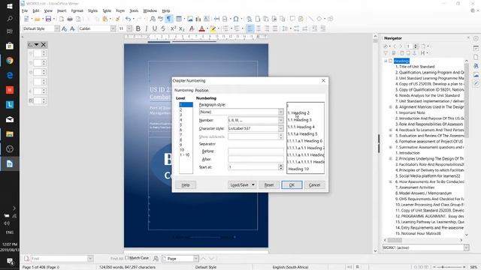This screenshot has width=481, height=270.
Task: Click the Line Spacing icon
Action: click(x=285, y=28)
